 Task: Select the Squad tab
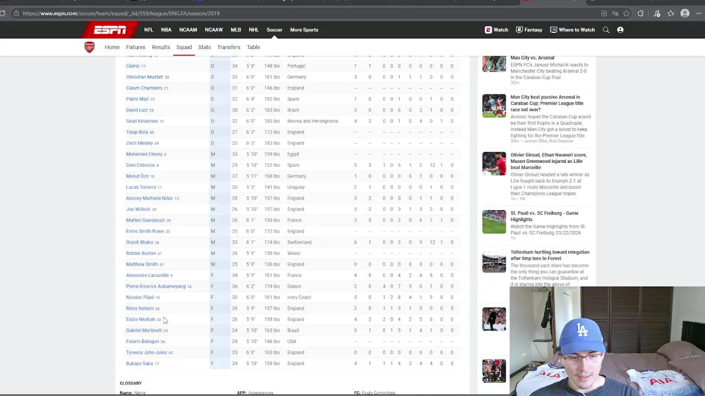[x=184, y=47]
